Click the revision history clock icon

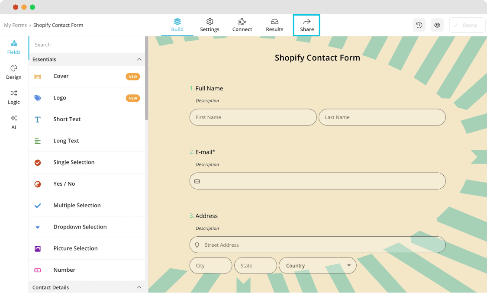pyautogui.click(x=419, y=25)
